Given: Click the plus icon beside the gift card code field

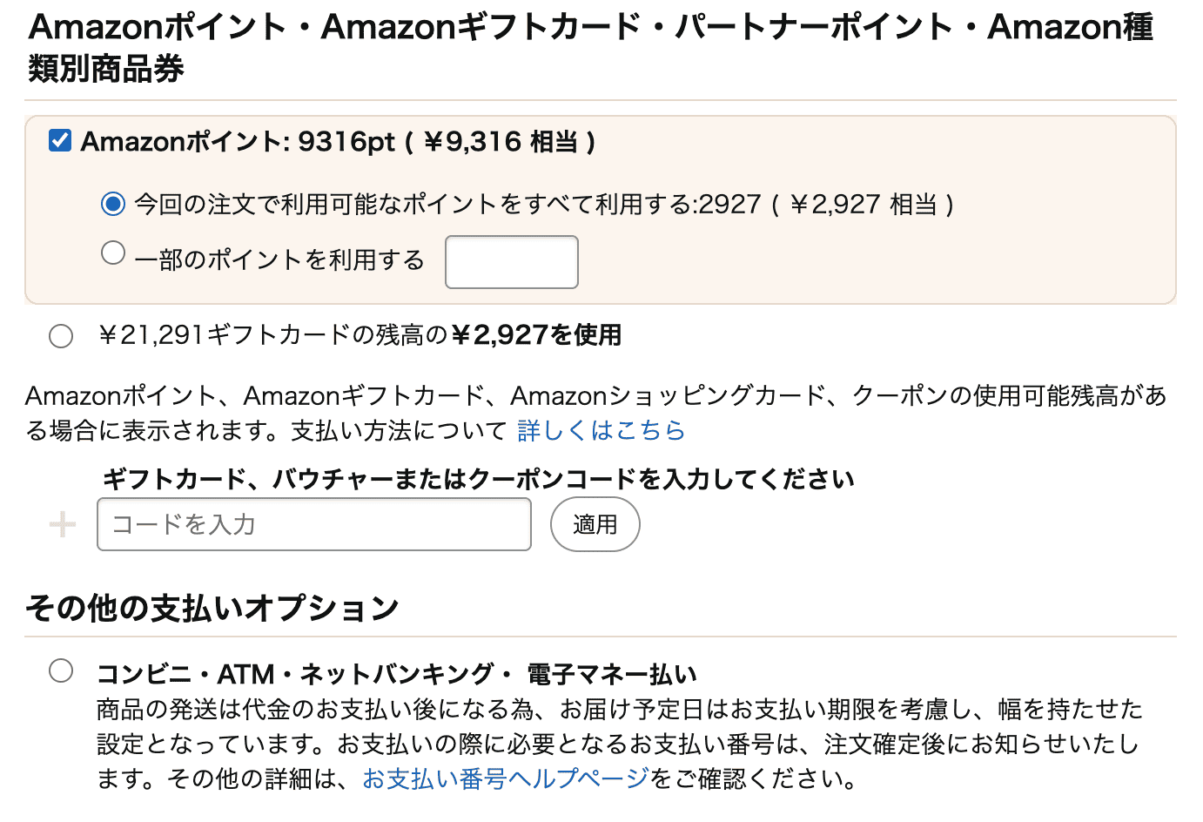Looking at the screenshot, I should [x=62, y=523].
